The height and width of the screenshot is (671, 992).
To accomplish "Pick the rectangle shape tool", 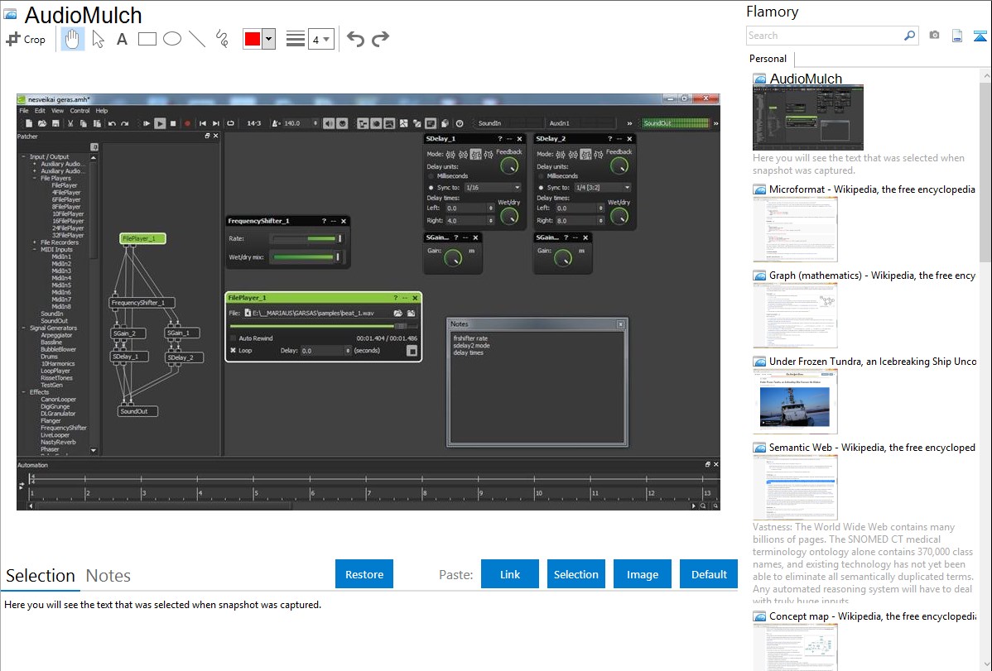I will tap(147, 39).
